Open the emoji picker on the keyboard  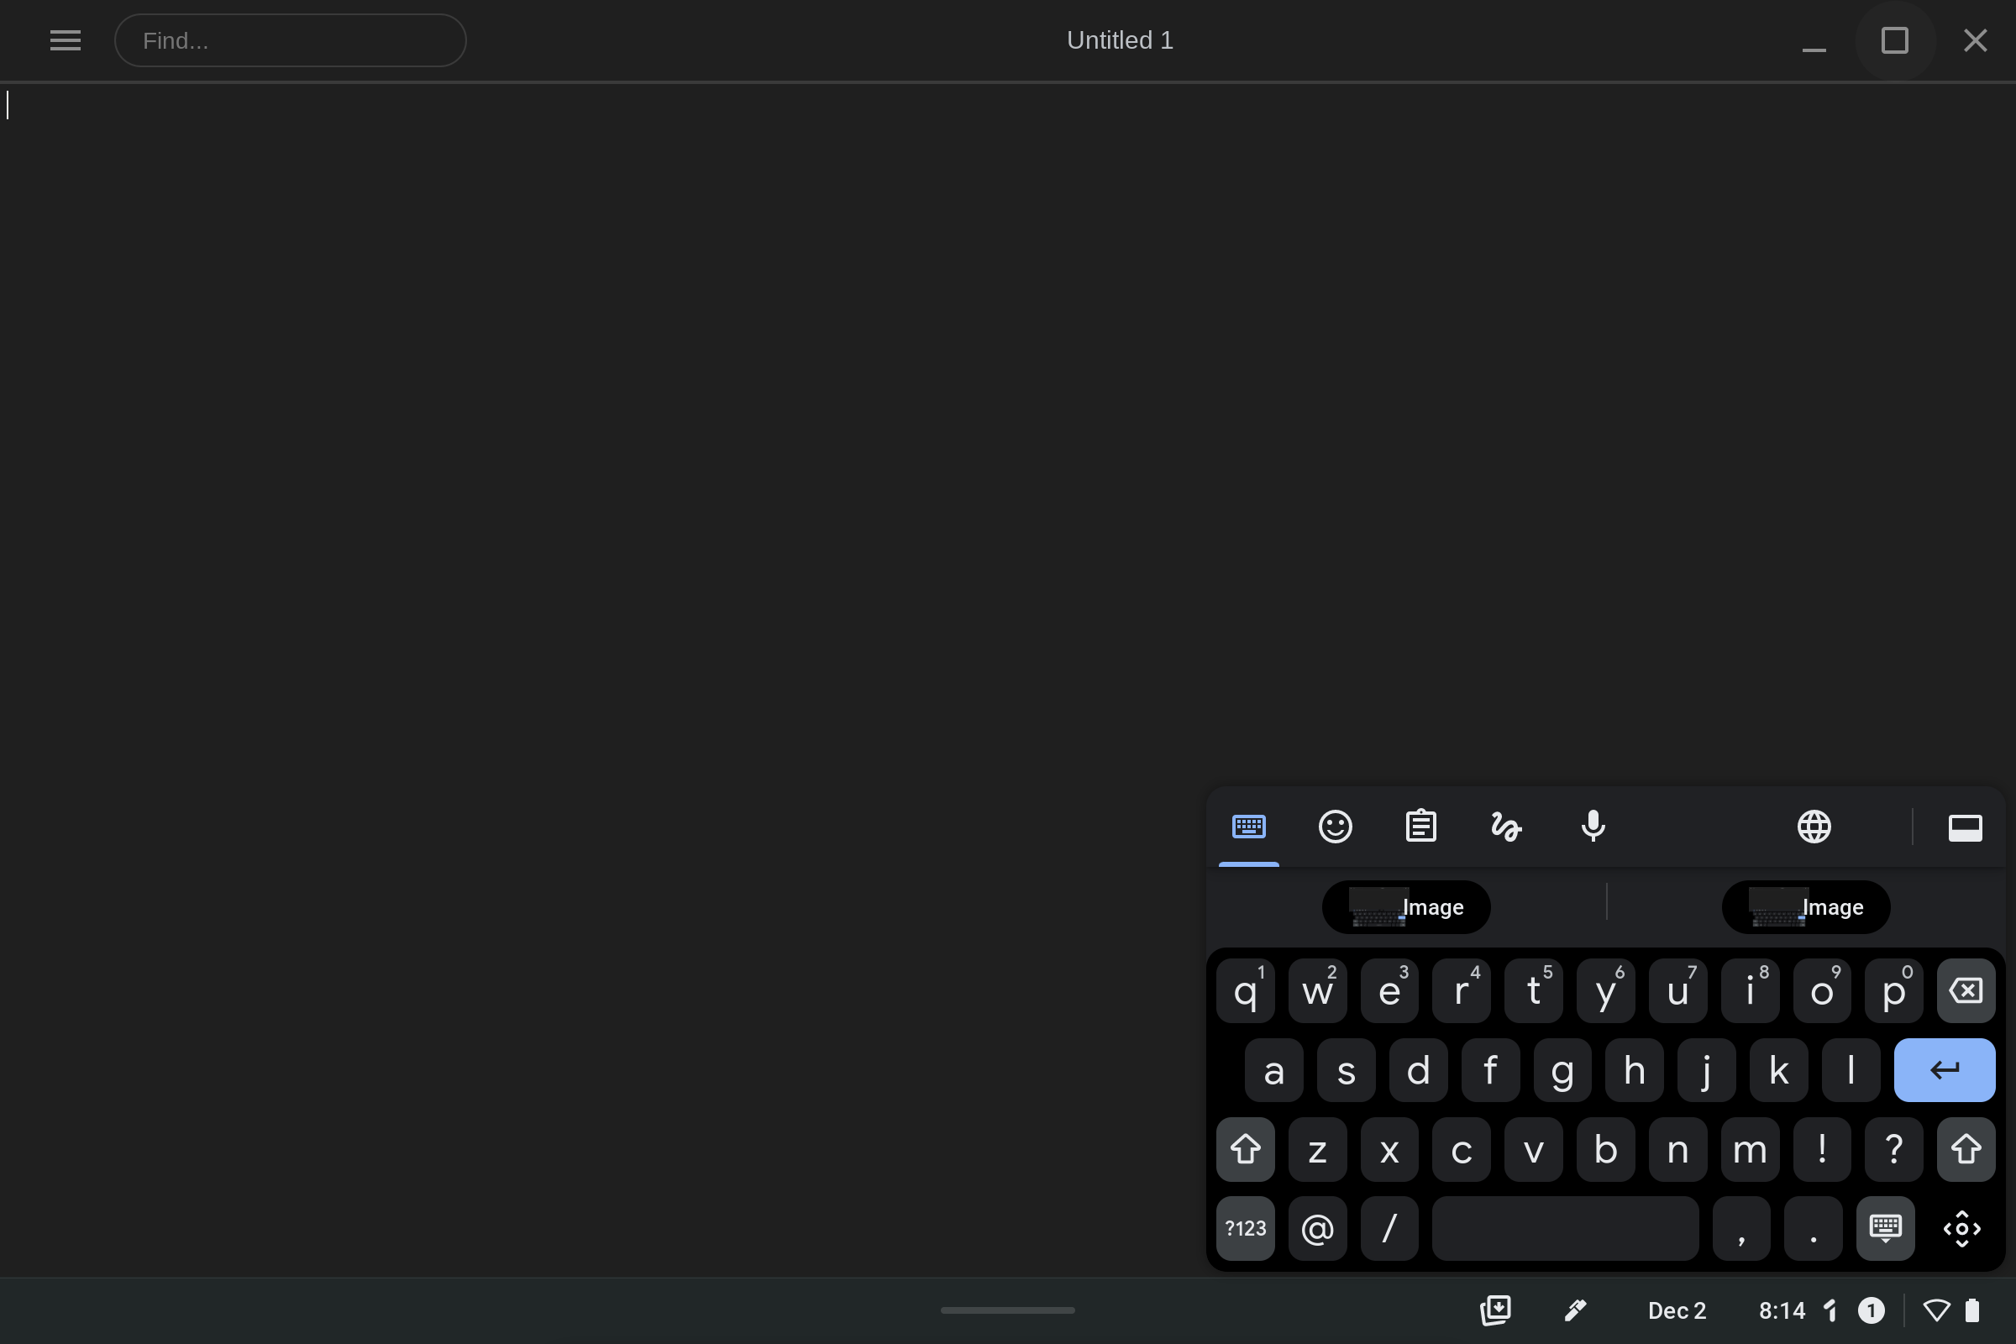coord(1335,827)
